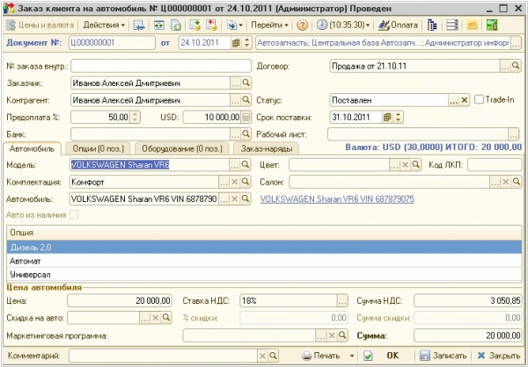Image resolution: width=528 pixels, height=367 pixels.
Task: Open the Действия dropdown menu
Action: (x=105, y=25)
